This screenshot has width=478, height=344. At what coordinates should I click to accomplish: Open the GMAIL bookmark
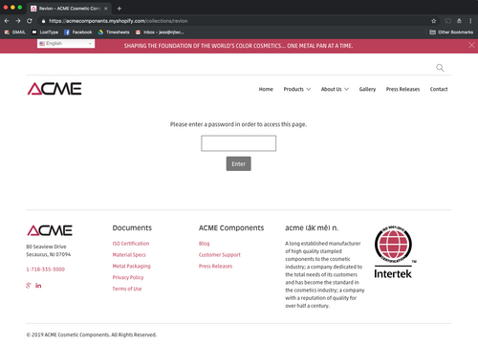tap(14, 32)
